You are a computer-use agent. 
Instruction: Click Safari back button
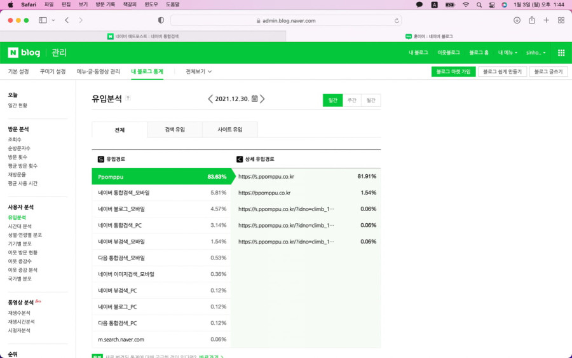tap(67, 20)
